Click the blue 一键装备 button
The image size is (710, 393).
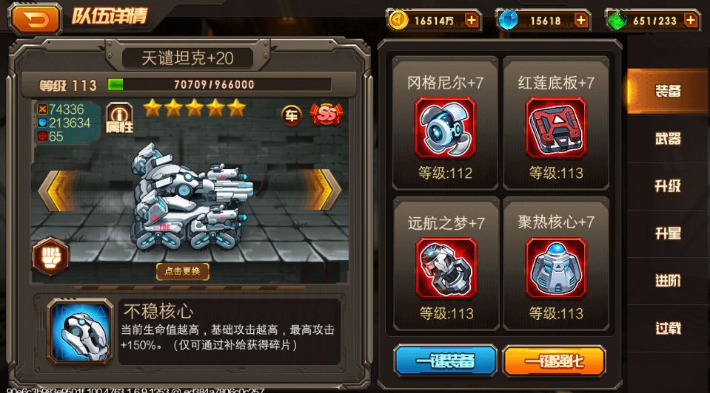(x=446, y=361)
